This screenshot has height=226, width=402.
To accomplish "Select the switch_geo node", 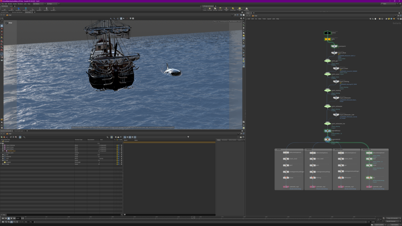I will (327, 61).
